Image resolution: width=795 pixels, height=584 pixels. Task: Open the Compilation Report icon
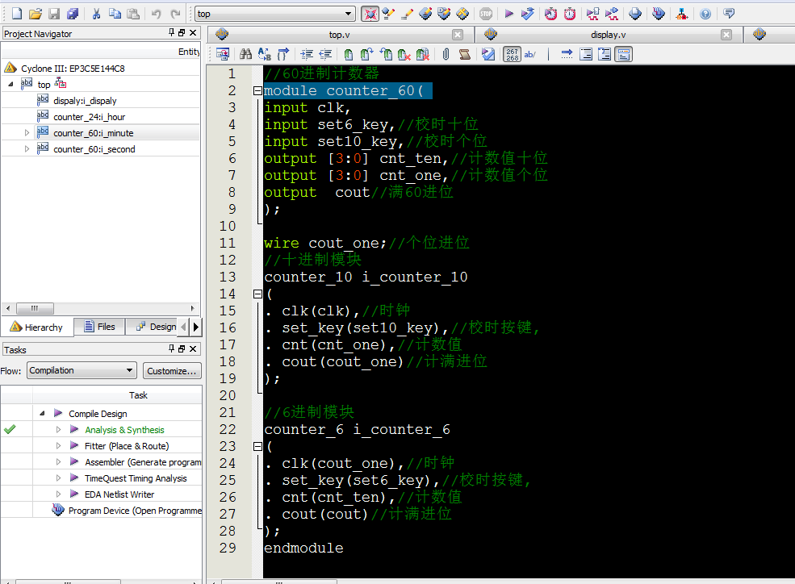coord(634,14)
